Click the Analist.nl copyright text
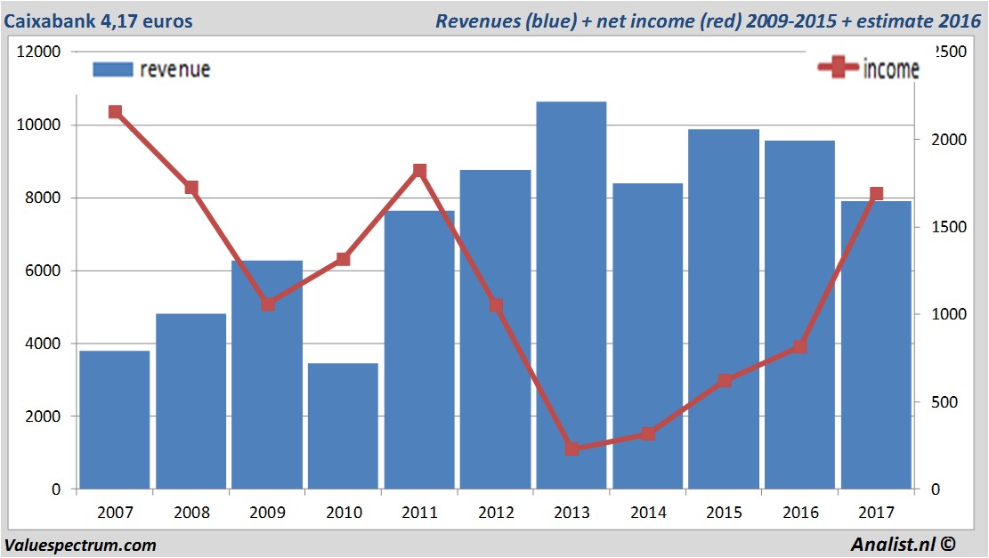 click(x=903, y=544)
